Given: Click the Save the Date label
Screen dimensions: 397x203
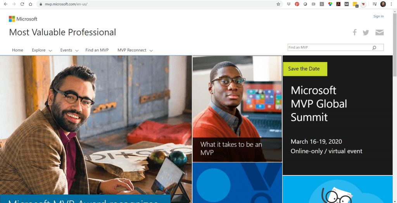Looking at the screenshot, I should 305,69.
